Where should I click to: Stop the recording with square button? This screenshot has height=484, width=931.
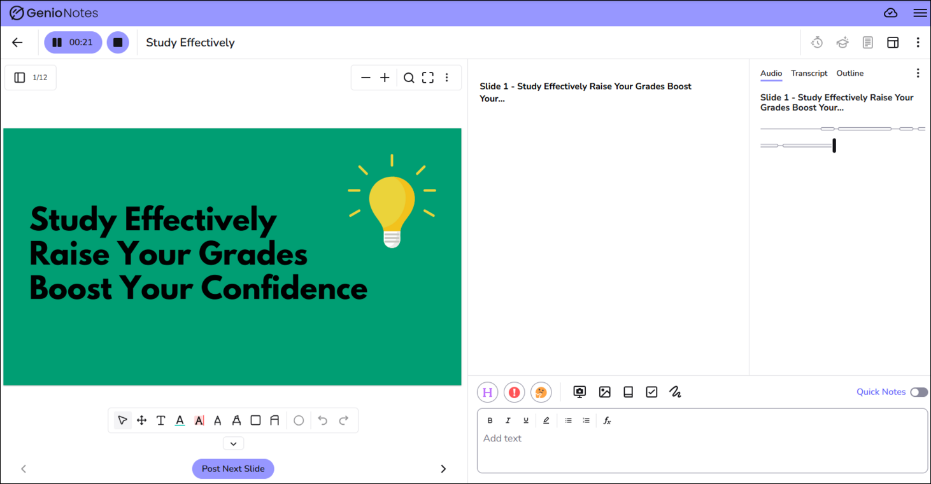(118, 43)
